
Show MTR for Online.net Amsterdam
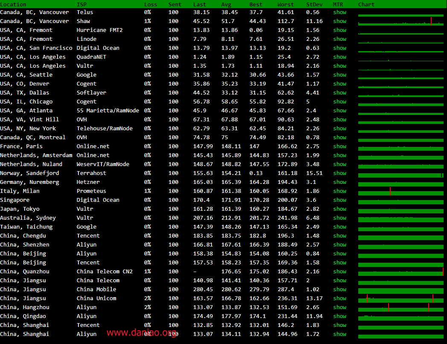(x=340, y=155)
